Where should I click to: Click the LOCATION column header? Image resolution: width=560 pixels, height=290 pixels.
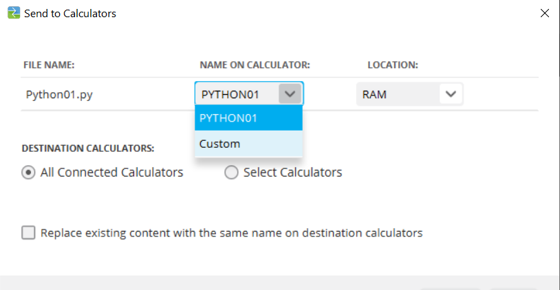(393, 65)
